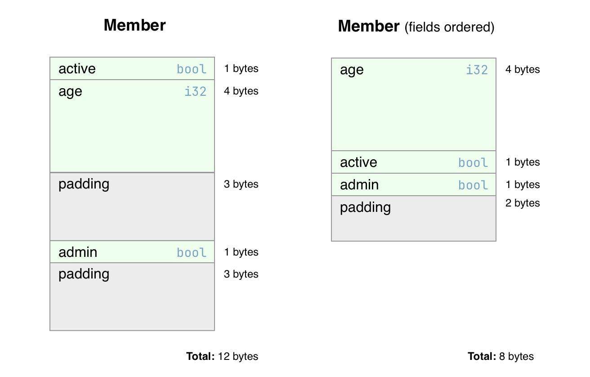Click the "1 bytes" label beside left admin

[x=241, y=252]
